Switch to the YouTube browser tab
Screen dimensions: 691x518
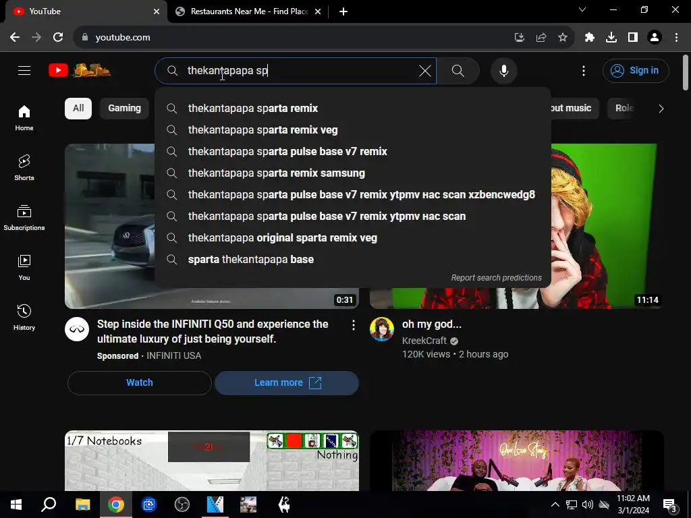[86, 11]
